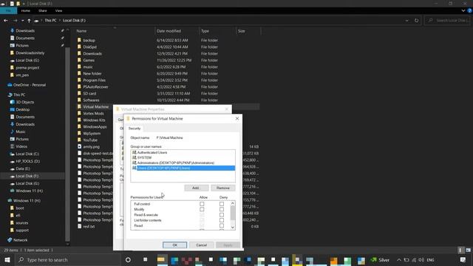The width and height of the screenshot is (473, 266).
Task: Open Local Disk (C:) in sidebar
Action: click(27, 154)
